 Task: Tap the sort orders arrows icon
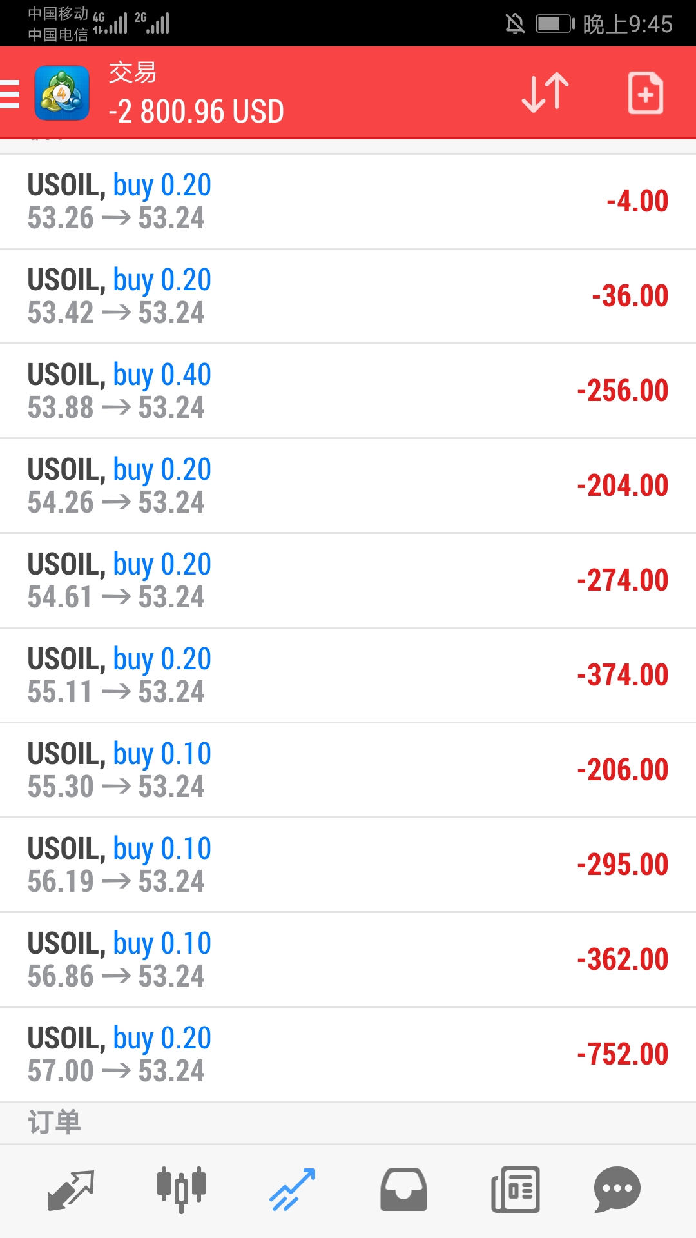(x=545, y=93)
